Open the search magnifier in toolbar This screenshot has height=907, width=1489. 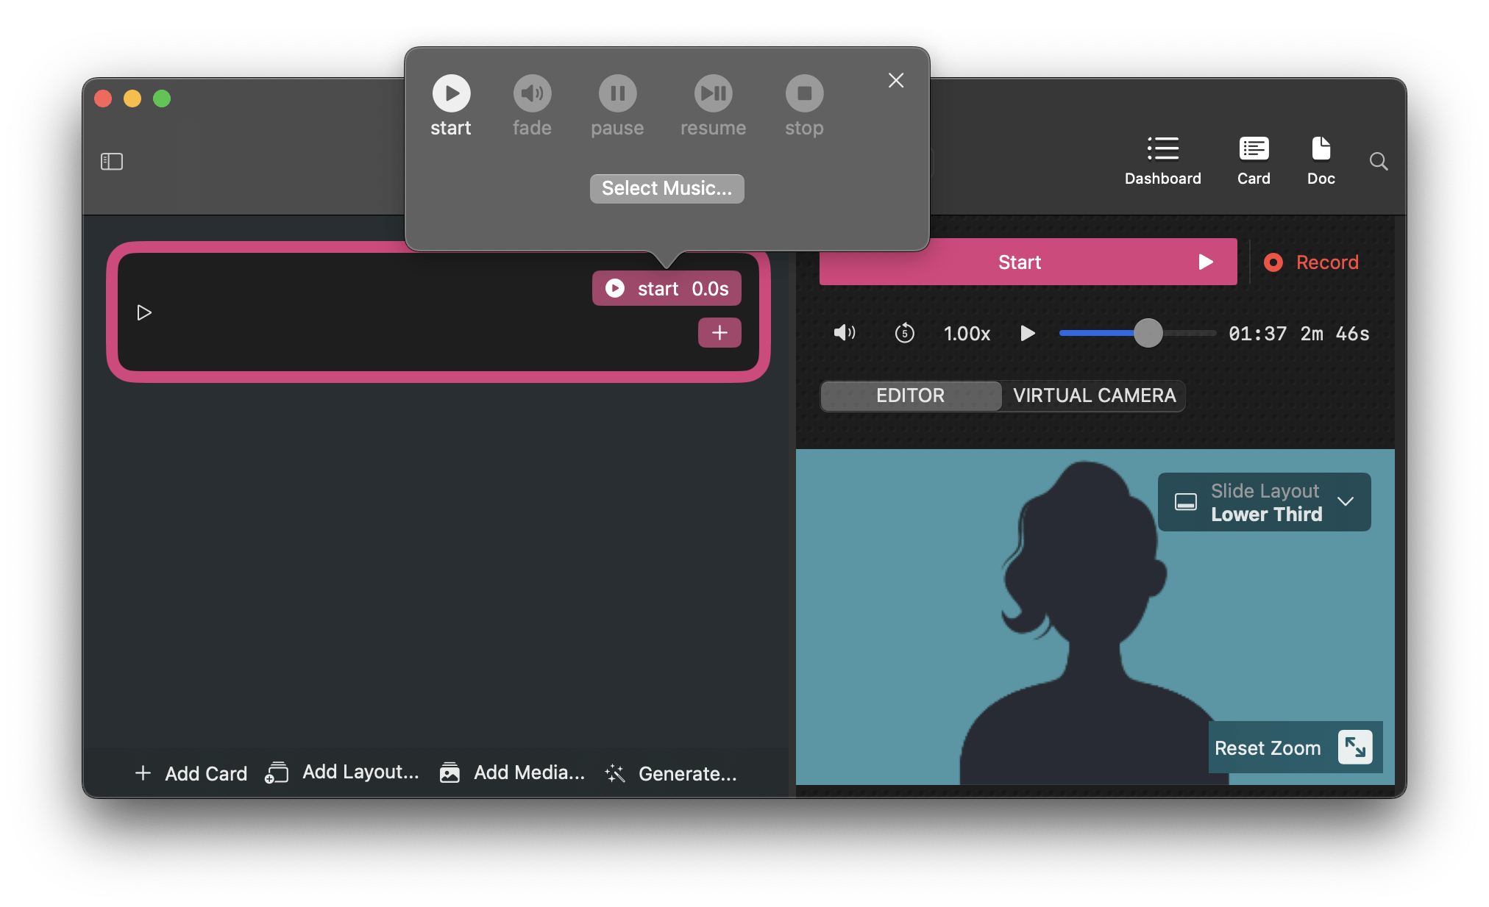(1379, 162)
